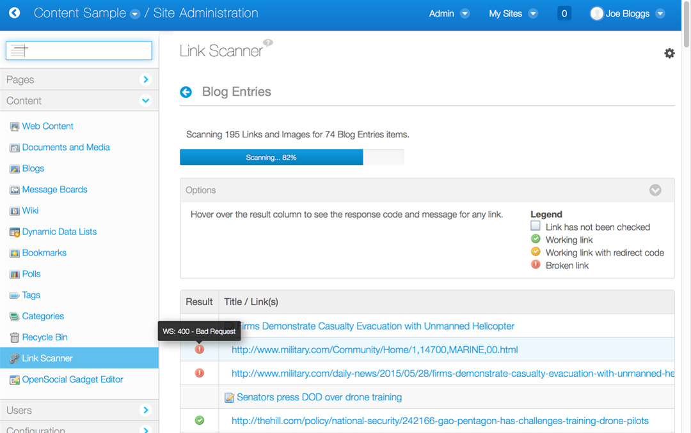The width and height of the screenshot is (691, 433).
Task: Open Senators press DOD over drone training
Action: [319, 397]
